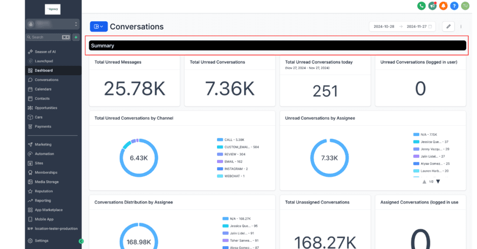Collapse sidebar using green arrow icon
The width and height of the screenshot is (477, 249).
pos(81,241)
